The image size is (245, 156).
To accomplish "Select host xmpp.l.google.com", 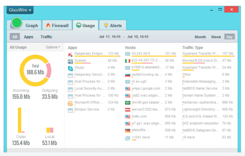I will (150, 89).
